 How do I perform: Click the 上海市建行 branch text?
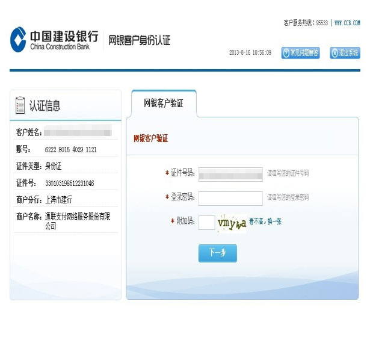(x=58, y=200)
